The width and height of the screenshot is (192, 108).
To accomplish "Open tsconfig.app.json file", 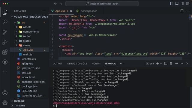I will pyautogui.click(x=29, y=95).
